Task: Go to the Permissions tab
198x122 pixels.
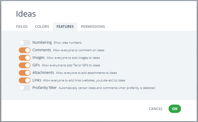Action: [x=93, y=27]
